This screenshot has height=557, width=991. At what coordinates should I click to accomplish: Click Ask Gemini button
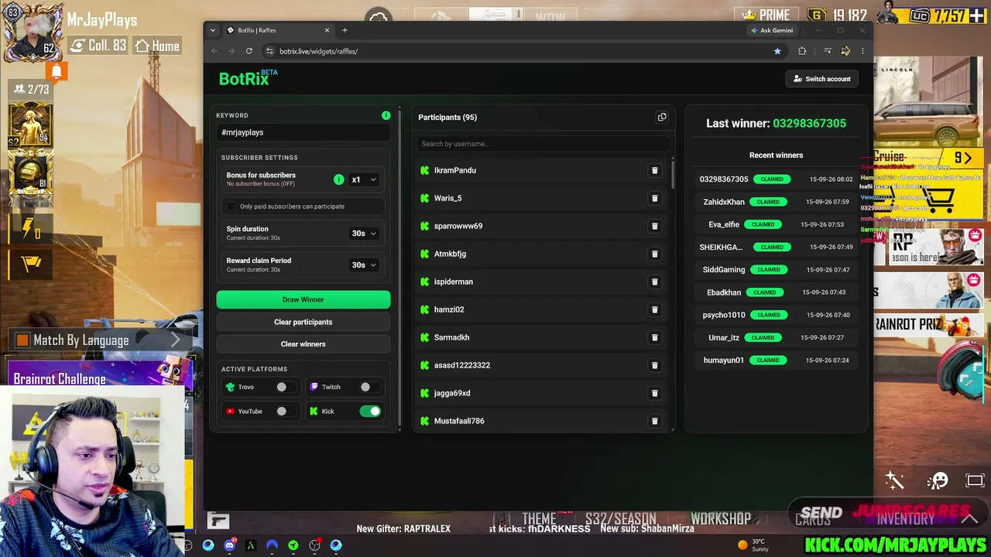[x=772, y=30]
